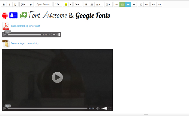Viewport: 189px width, 116px height.
Task: Mute the video player
Action: (98, 108)
